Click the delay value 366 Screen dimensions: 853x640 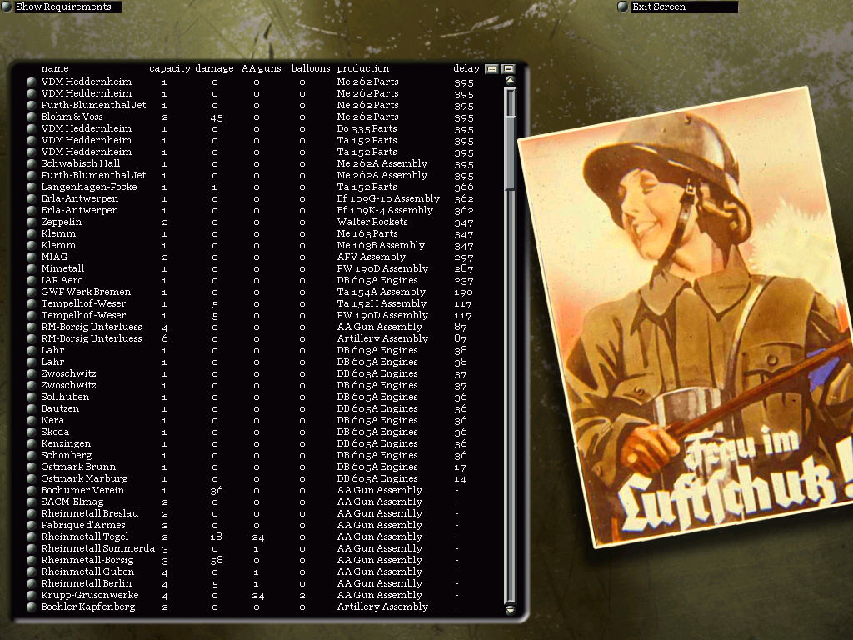463,187
